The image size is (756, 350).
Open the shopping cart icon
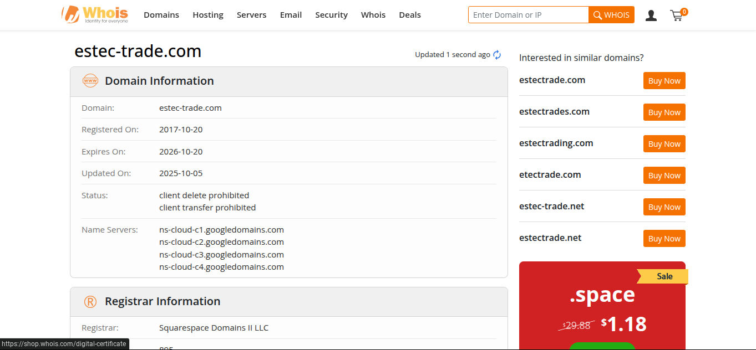[x=677, y=16]
